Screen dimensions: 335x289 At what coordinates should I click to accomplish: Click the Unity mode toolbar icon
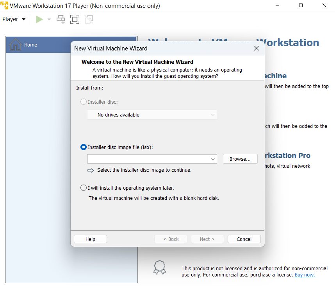click(89, 20)
